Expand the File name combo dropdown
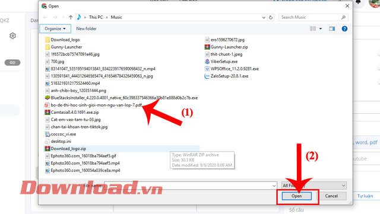 point(274,186)
